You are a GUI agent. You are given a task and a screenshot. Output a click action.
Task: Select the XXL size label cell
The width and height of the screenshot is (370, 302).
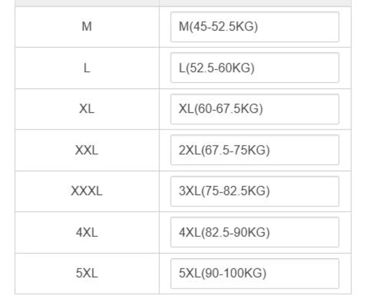coord(87,150)
